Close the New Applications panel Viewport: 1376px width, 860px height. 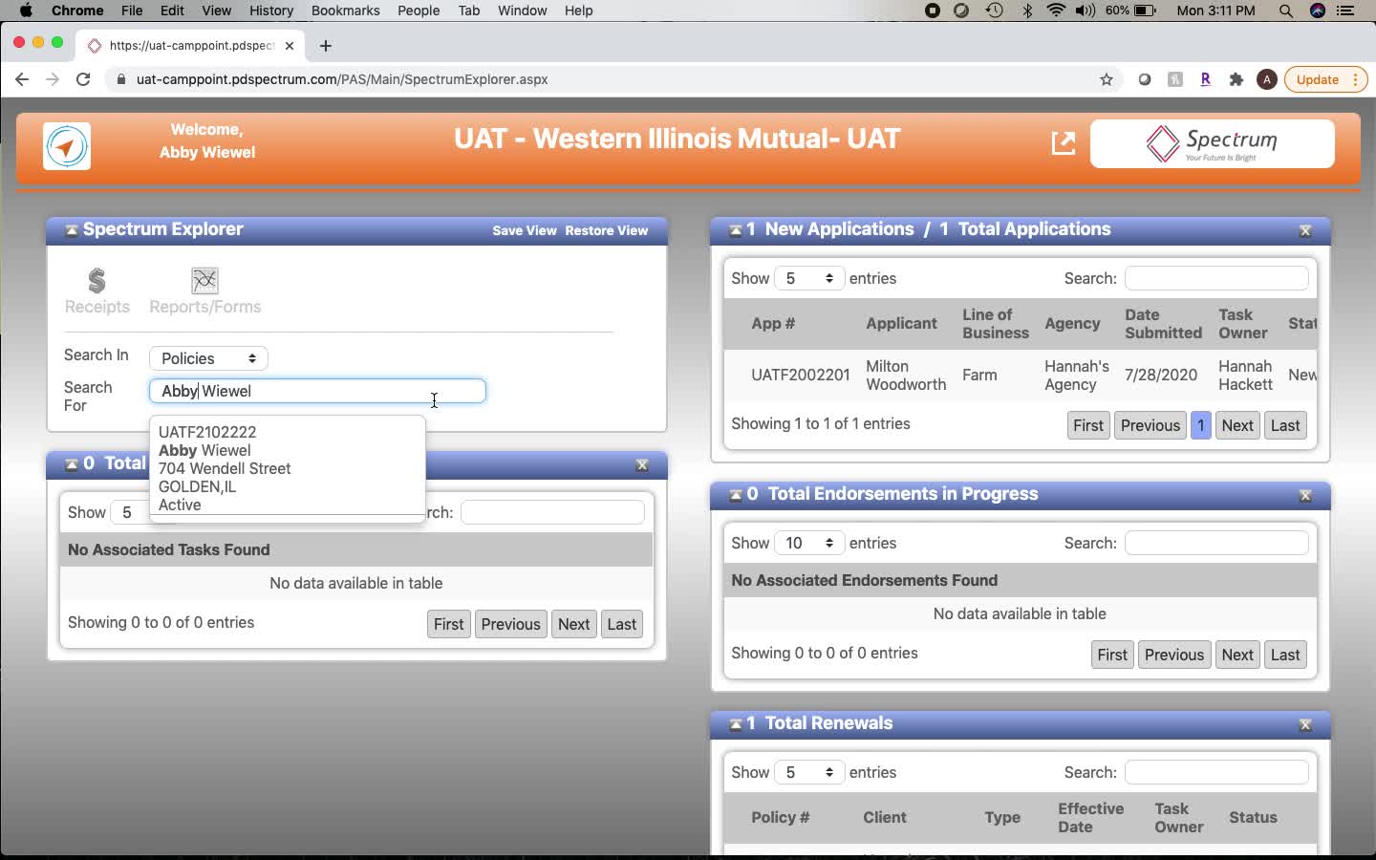coord(1305,231)
